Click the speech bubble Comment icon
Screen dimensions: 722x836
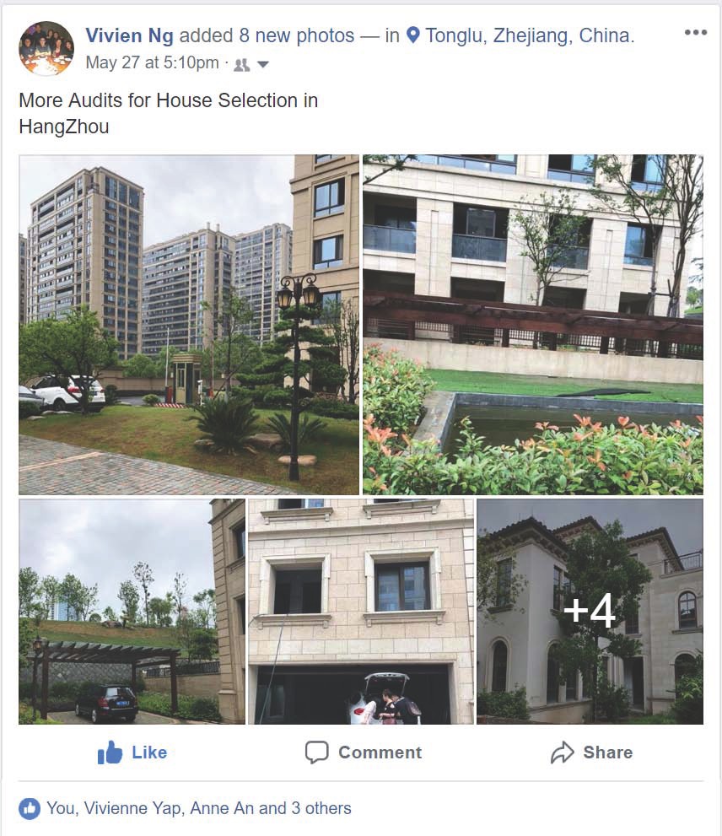(x=317, y=752)
